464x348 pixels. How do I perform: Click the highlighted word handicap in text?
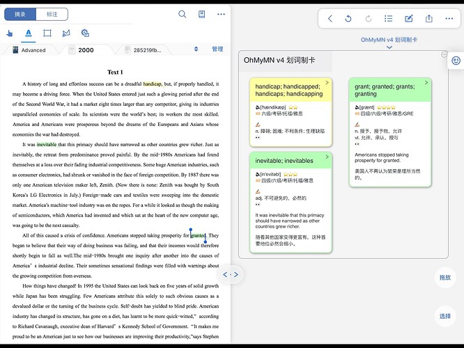point(152,84)
